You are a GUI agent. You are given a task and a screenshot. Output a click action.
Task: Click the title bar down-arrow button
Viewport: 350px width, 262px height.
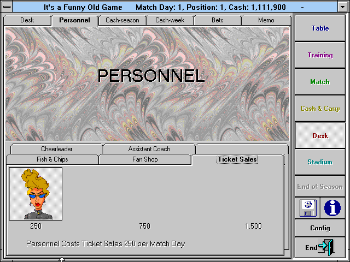point(343,7)
